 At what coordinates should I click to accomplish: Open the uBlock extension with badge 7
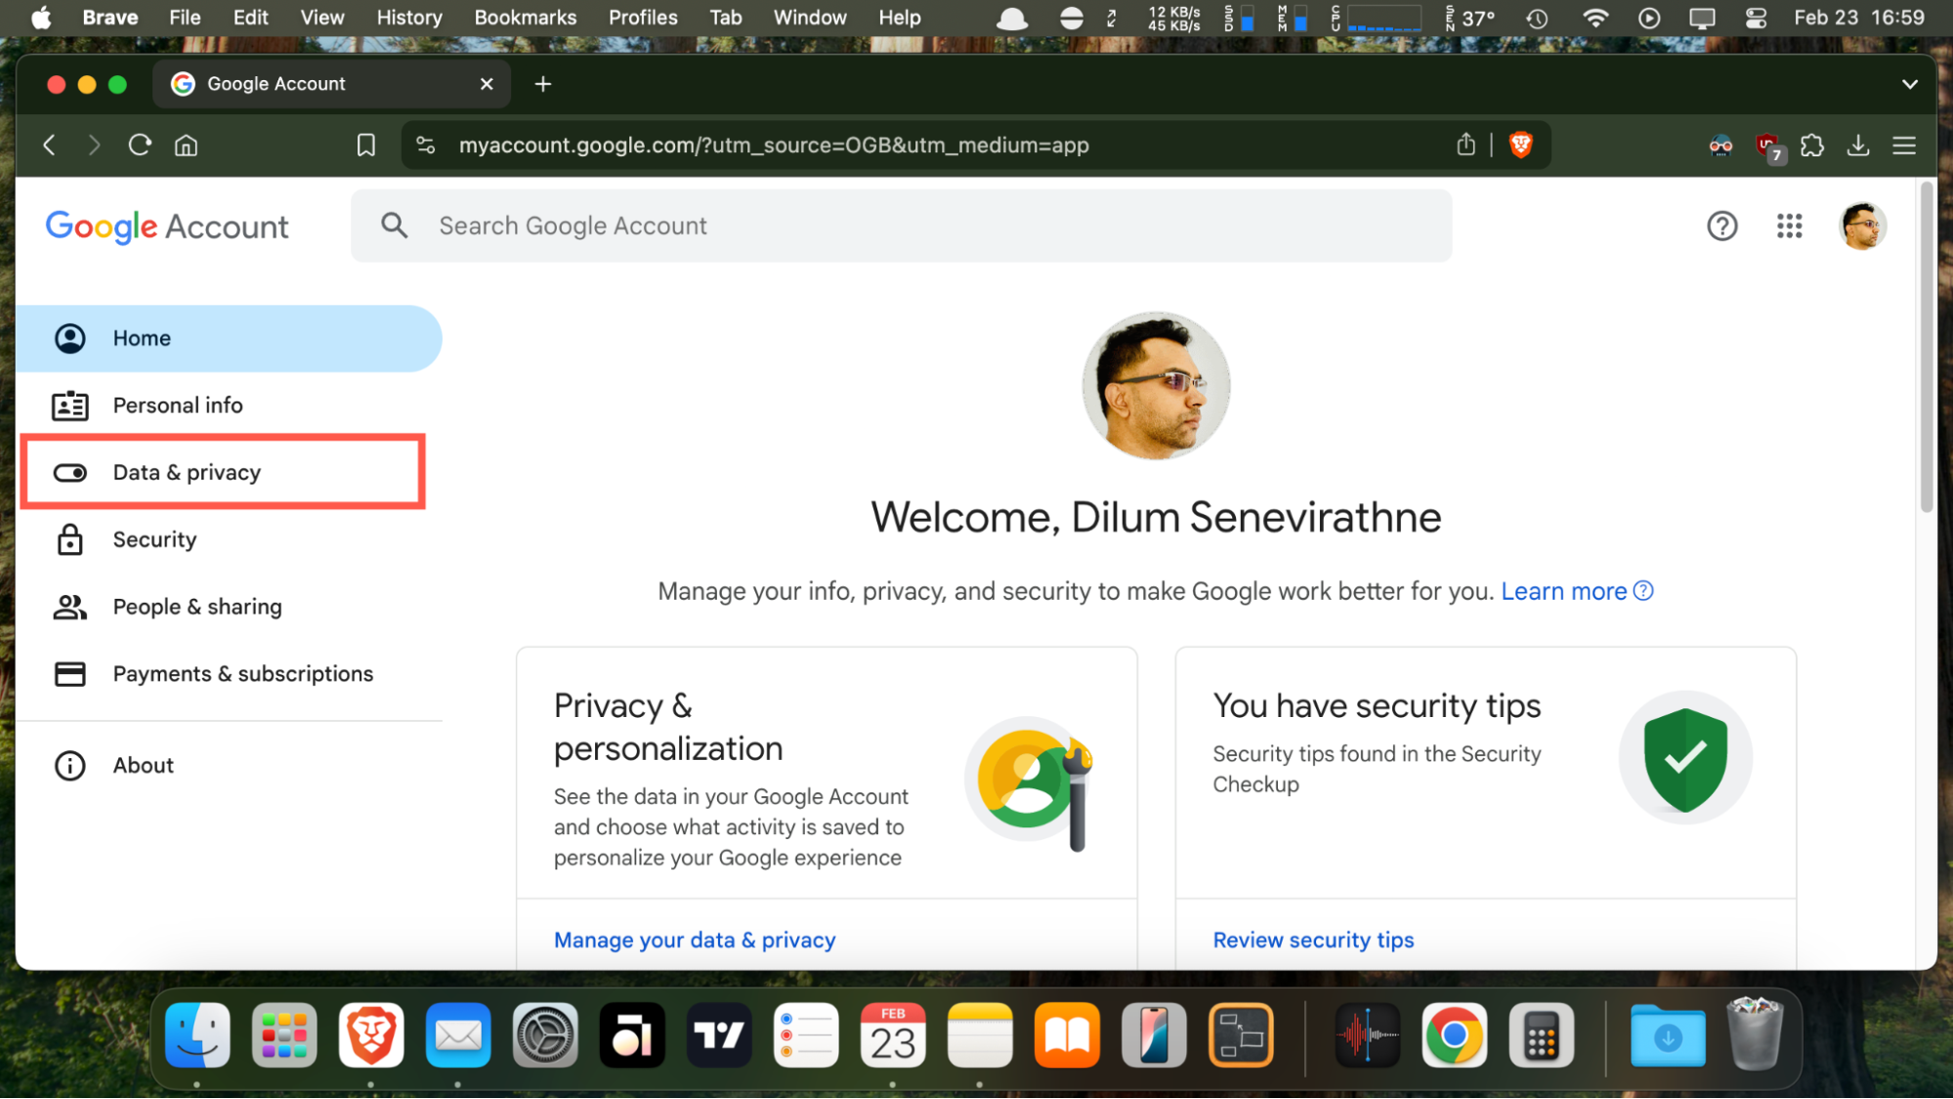point(1769,148)
